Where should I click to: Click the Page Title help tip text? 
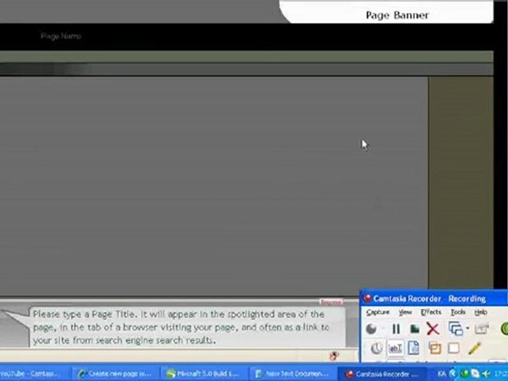(x=181, y=327)
